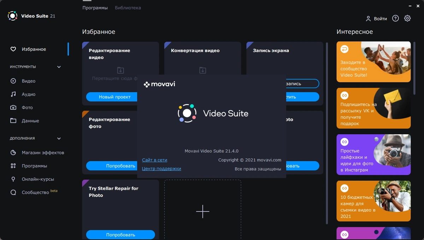The image size is (424, 240).
Task: Collapse the ИНСТРУМЕНТЫ section chevron
Action: pos(59,67)
